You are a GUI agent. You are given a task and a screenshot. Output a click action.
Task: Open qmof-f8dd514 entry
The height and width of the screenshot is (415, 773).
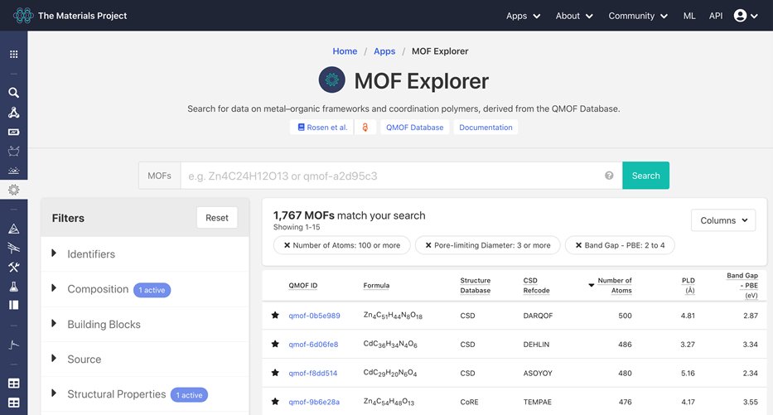click(312, 373)
